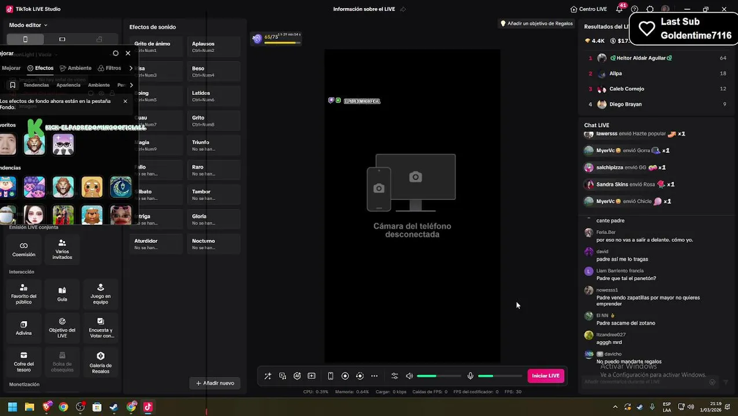Open Galería de Regalos
The width and height of the screenshot is (738, 416).
tap(100, 362)
